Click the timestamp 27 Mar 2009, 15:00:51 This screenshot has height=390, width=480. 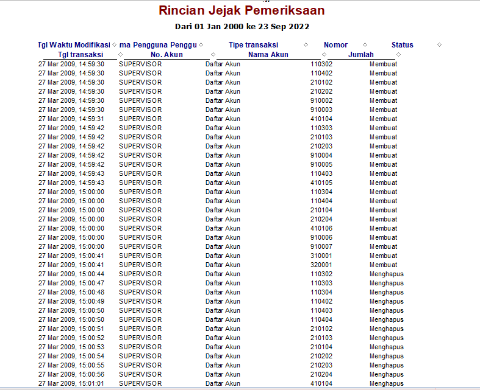[71, 329]
